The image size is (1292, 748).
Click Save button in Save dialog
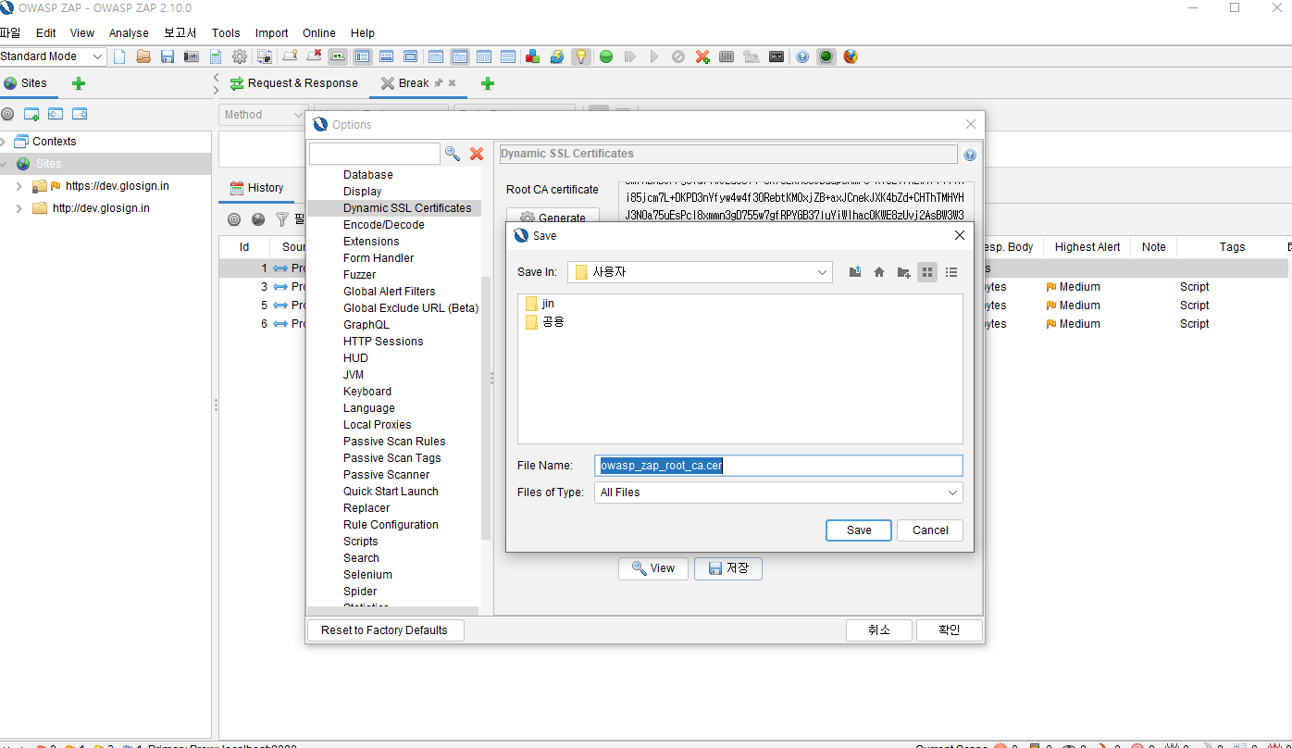coord(859,530)
